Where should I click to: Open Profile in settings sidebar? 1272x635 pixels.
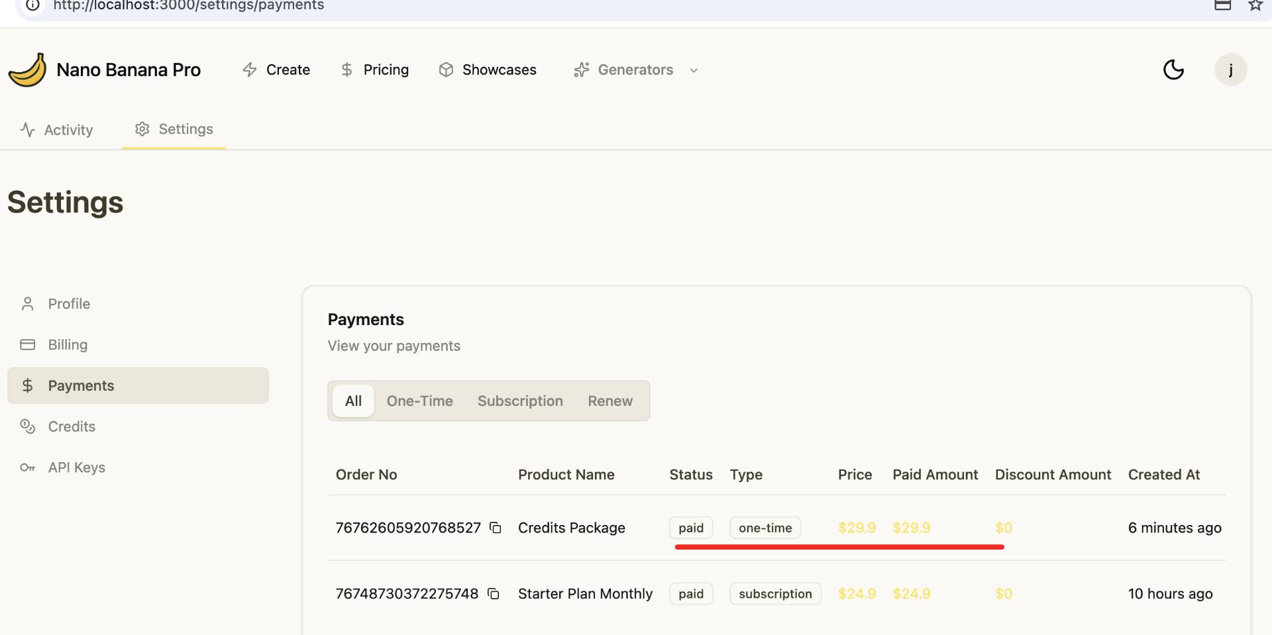coord(69,304)
